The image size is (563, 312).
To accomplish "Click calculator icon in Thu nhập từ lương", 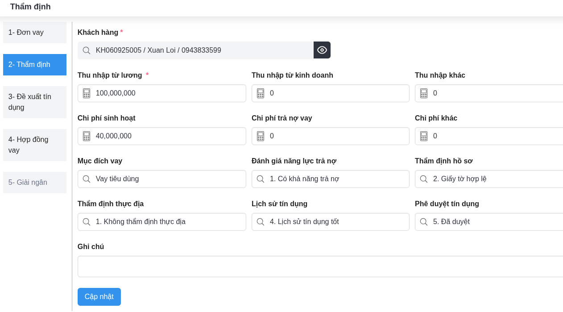I will pyautogui.click(x=87, y=93).
